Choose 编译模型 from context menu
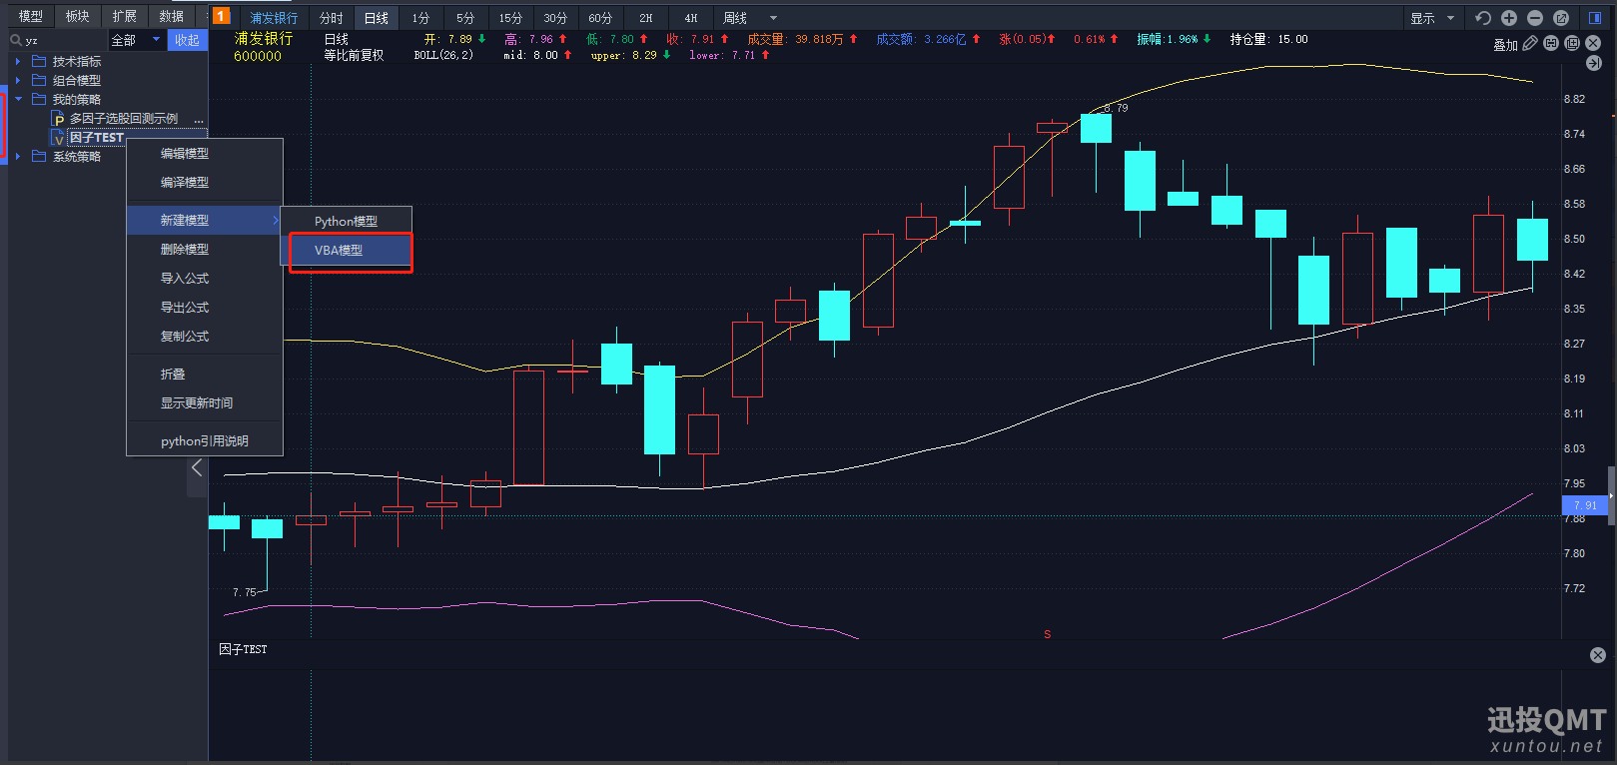 click(205, 182)
